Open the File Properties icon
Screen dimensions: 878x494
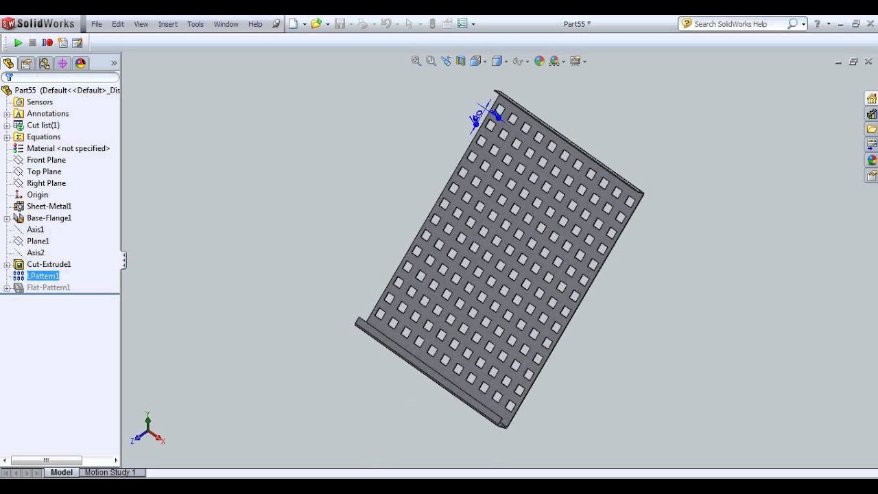tap(447, 24)
